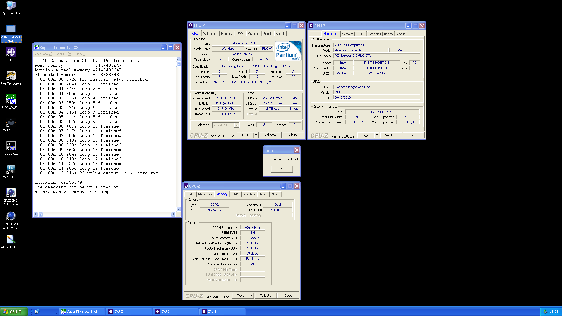Switch to Mainboard tab in CPU window
The height and width of the screenshot is (316, 562).
210,34
